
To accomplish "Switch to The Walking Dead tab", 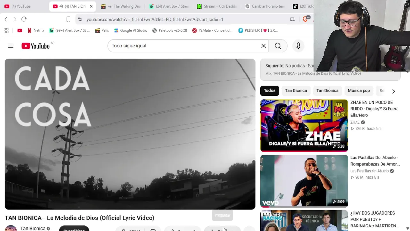I will [120, 6].
